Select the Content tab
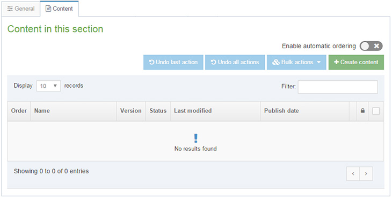The image size is (392, 198). pyautogui.click(x=59, y=9)
